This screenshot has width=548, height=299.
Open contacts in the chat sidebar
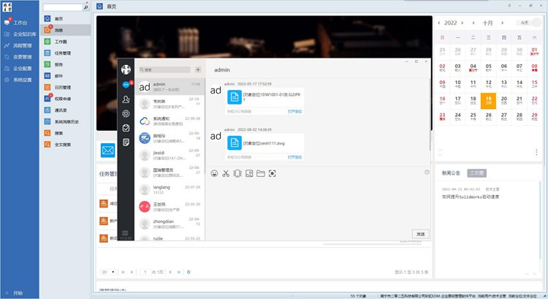coord(126,99)
